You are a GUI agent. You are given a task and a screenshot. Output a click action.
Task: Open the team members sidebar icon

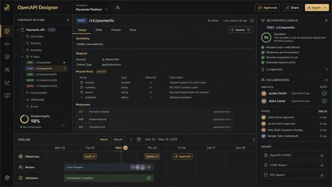[7, 70]
